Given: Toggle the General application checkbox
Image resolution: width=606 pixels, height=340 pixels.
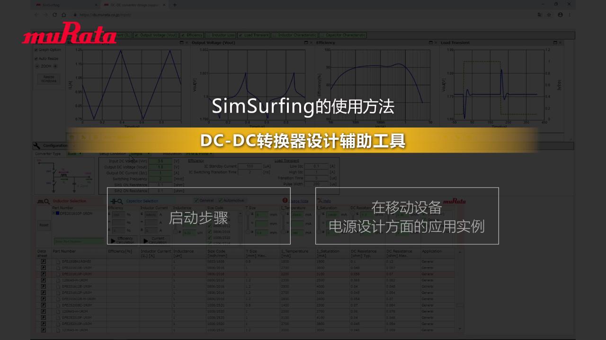Looking at the screenshot, I should 196,200.
